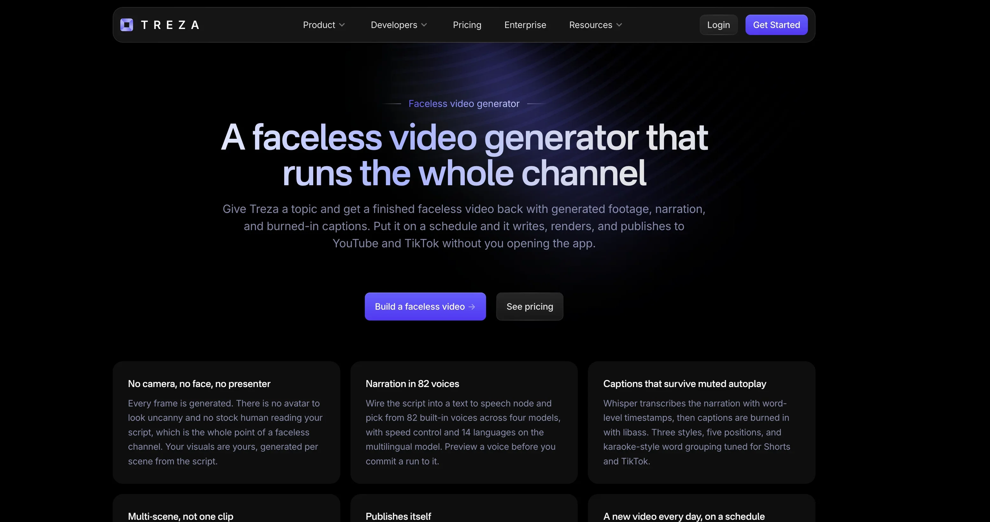The width and height of the screenshot is (990, 522).
Task: Click the TREZA wordmark in the navbar
Action: [x=170, y=25]
